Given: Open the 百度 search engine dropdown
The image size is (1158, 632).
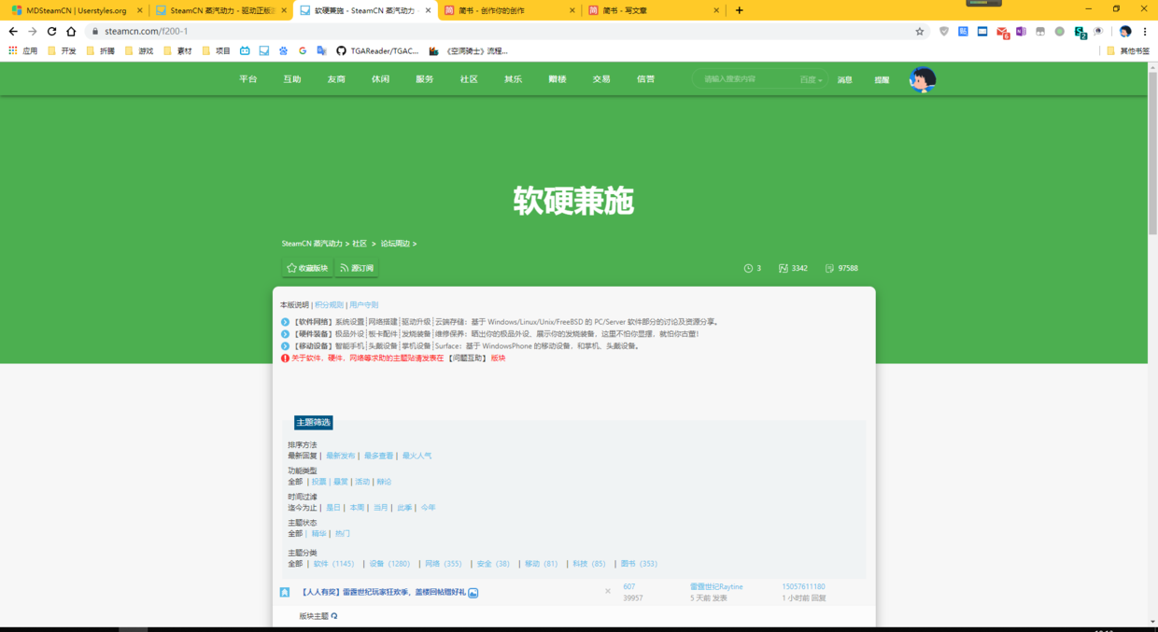Looking at the screenshot, I should tap(809, 79).
